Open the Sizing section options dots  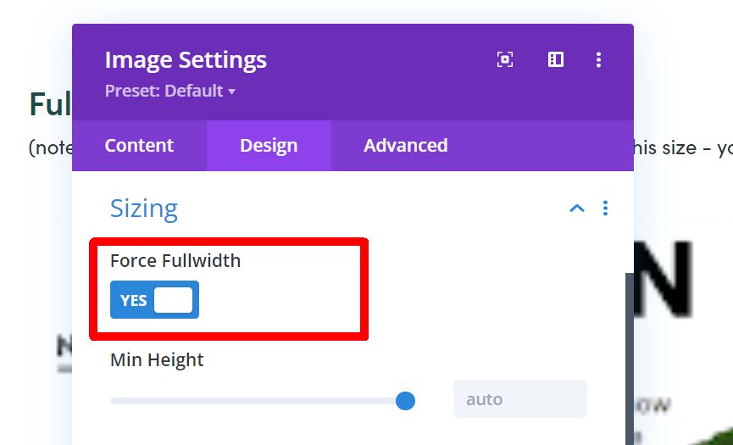[605, 208]
